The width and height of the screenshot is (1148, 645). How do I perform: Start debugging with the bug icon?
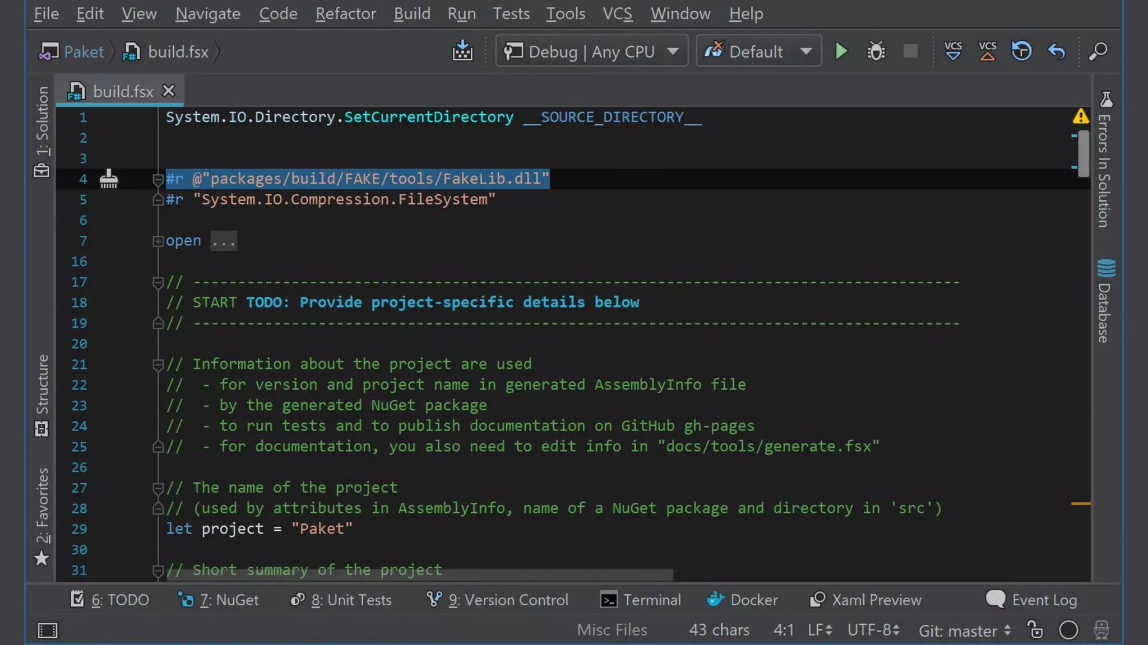876,52
